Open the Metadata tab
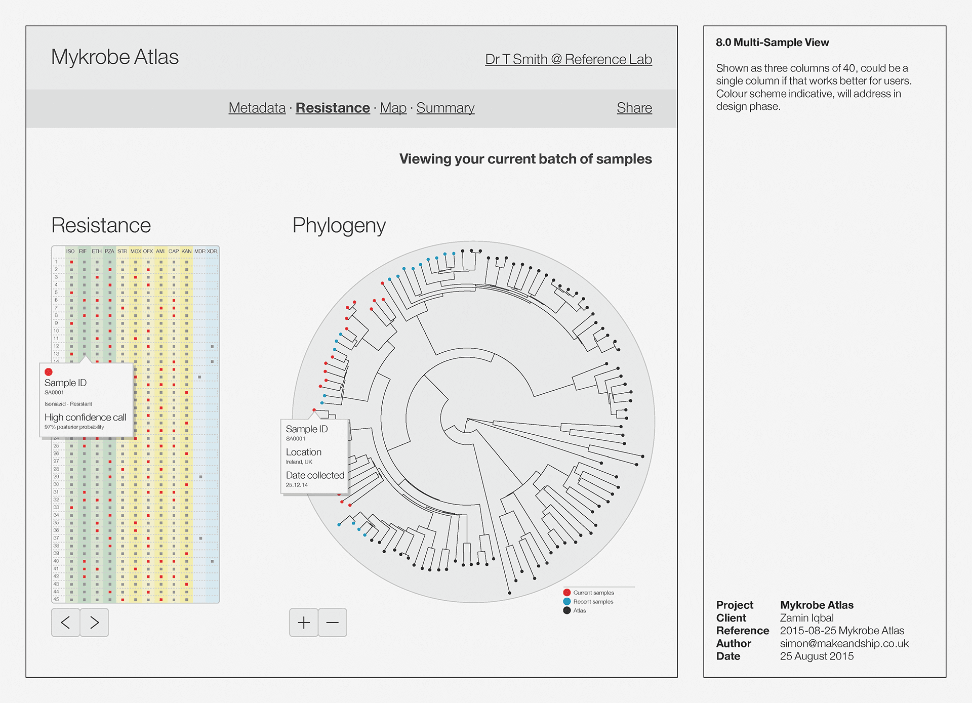 click(257, 108)
